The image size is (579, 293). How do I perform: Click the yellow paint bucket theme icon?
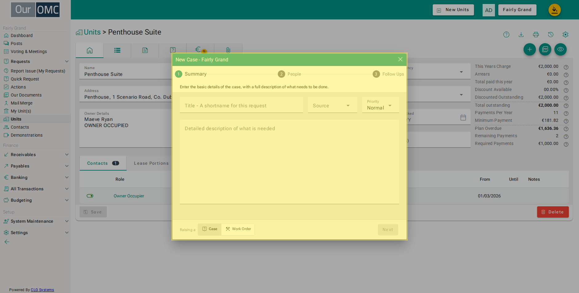[555, 10]
